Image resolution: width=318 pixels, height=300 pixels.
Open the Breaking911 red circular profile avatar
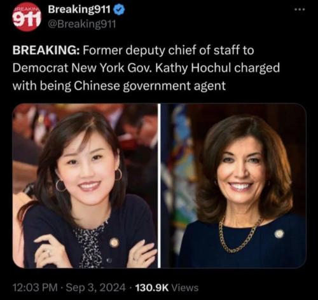(x=27, y=17)
